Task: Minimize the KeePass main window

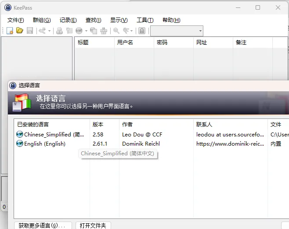Action: (x=238, y=8)
